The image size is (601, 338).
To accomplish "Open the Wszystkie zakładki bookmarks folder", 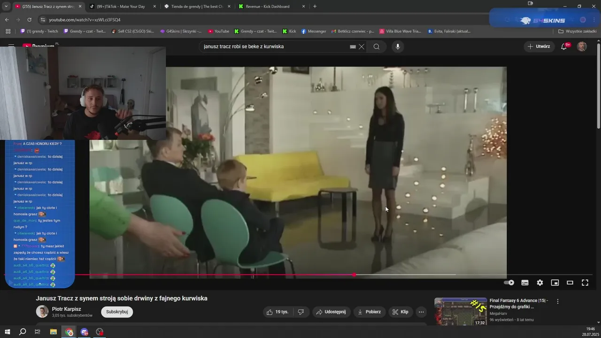I will click(x=578, y=31).
